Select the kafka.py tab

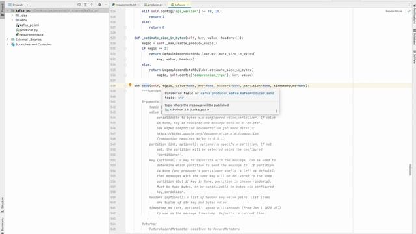pyautogui.click(x=180, y=5)
